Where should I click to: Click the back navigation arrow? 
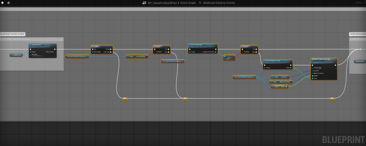[2, 2]
